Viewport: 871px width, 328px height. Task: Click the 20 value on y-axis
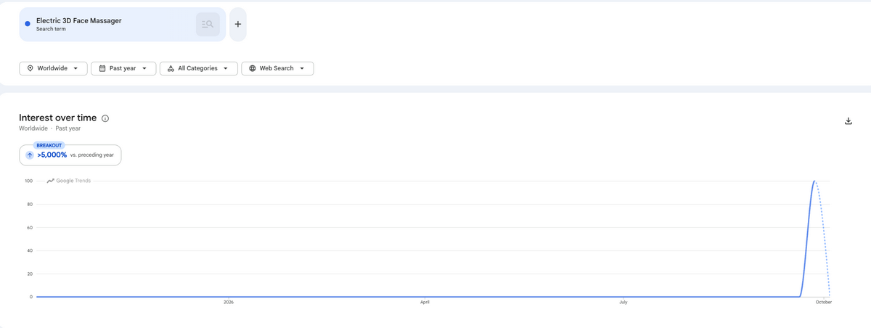(x=30, y=274)
